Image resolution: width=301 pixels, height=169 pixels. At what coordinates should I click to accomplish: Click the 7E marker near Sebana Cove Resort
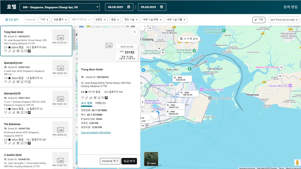click(281, 67)
